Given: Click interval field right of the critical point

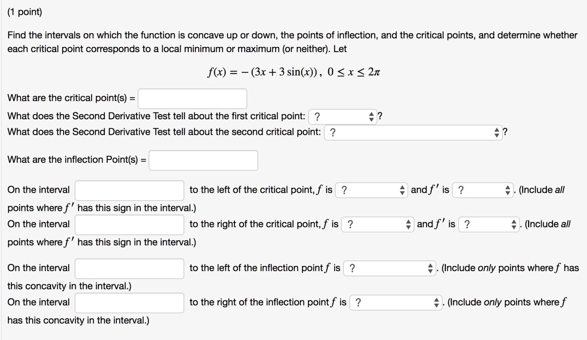Looking at the screenshot, I should [x=129, y=224].
